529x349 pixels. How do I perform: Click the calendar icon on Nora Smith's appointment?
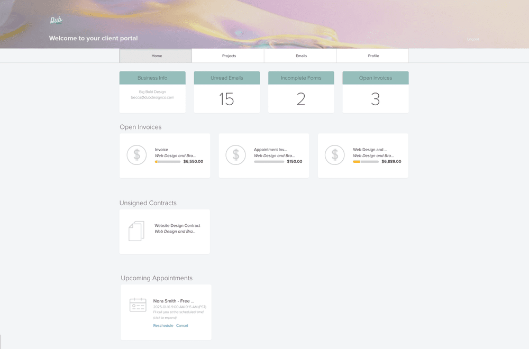tap(138, 305)
